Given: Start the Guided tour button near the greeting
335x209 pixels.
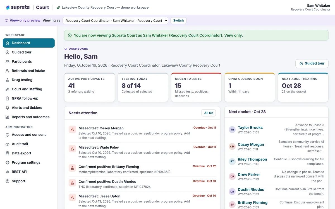Looking at the screenshot, I should tap(312, 64).
